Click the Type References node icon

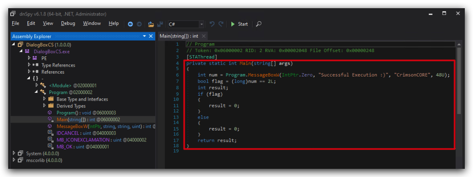coord(35,65)
